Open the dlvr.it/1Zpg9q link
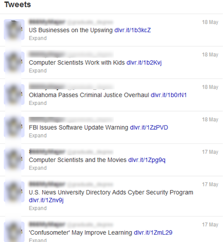The width and height of the screenshot is (224, 242). click(147, 160)
